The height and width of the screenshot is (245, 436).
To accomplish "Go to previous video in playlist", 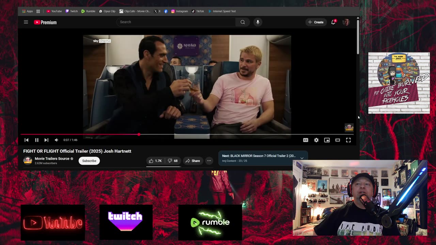I will pyautogui.click(x=26, y=140).
